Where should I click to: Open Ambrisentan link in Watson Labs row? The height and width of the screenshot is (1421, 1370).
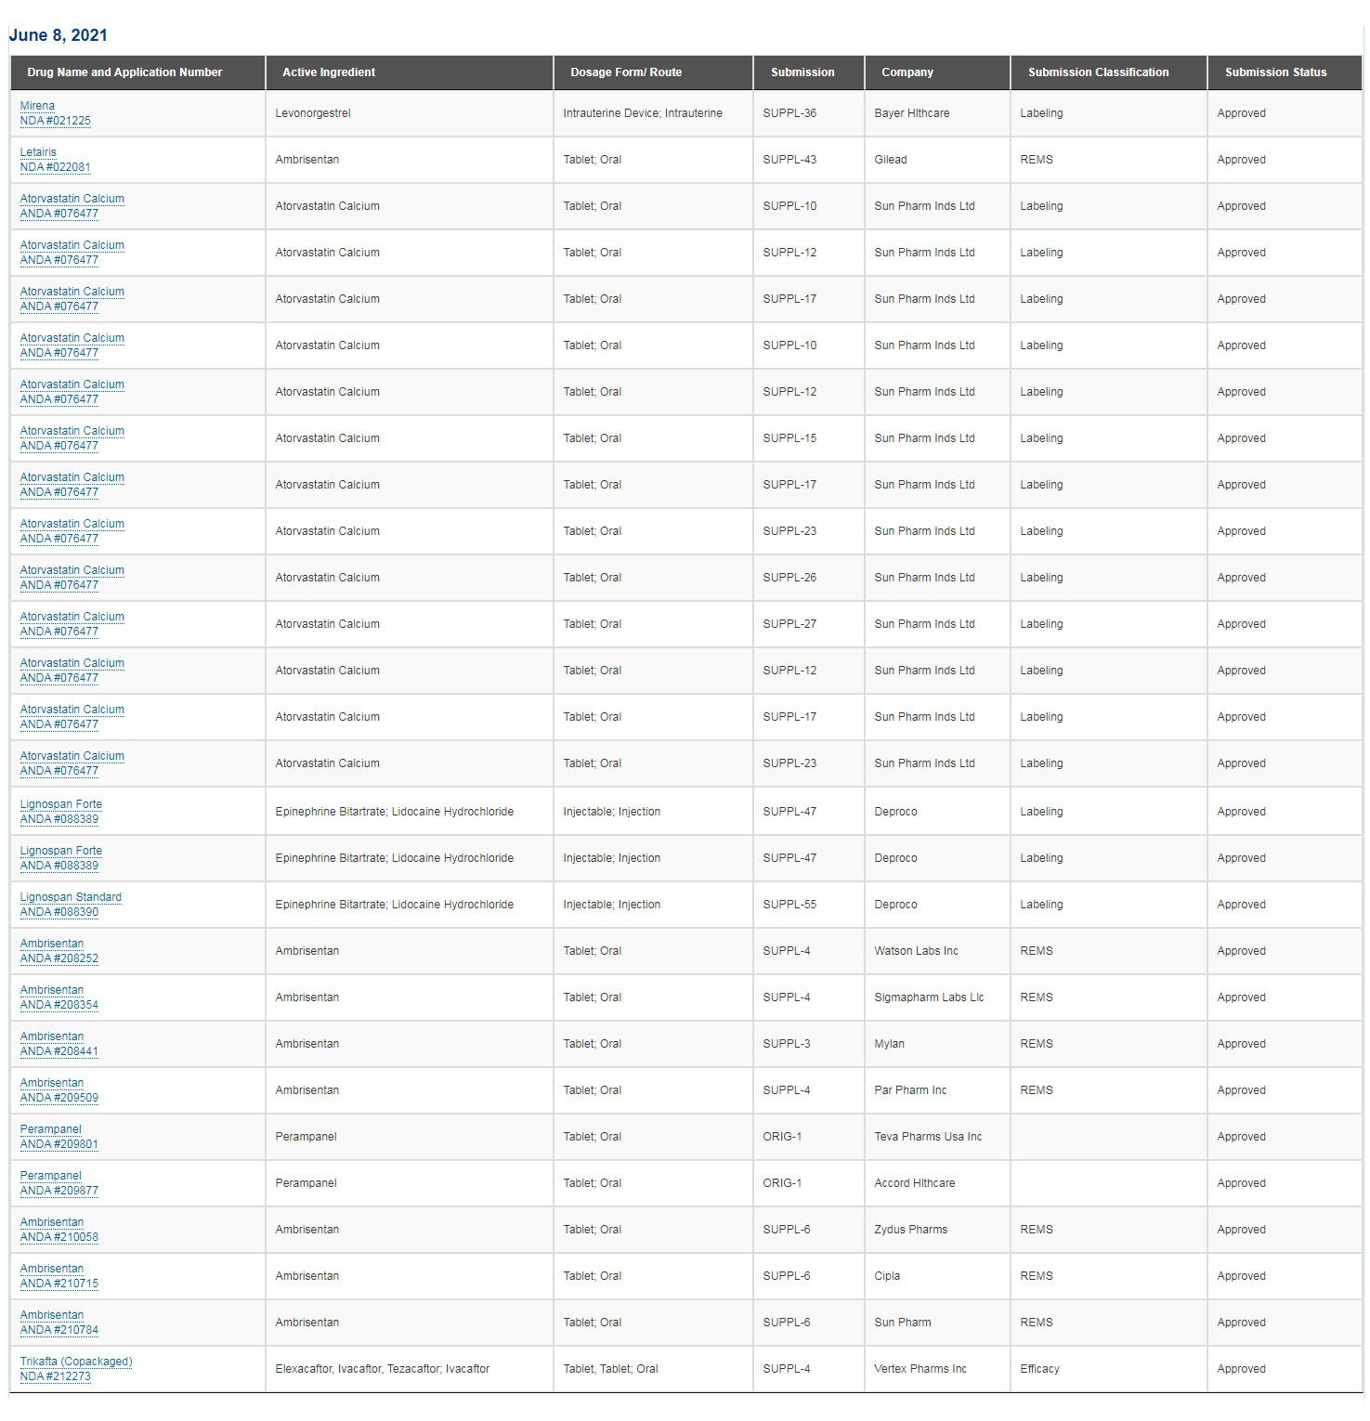tap(52, 944)
